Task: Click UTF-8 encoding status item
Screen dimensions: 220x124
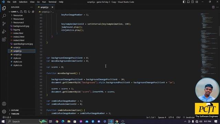Action: 171,117
